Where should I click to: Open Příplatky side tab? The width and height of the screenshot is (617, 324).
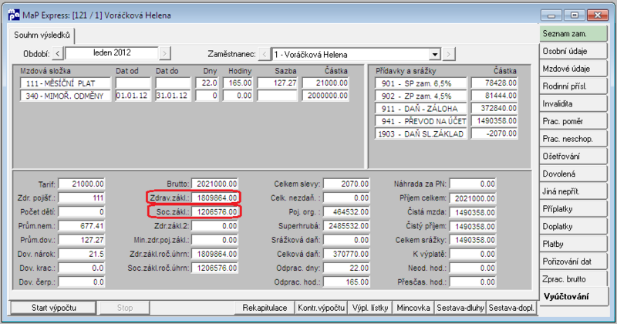pos(573,209)
